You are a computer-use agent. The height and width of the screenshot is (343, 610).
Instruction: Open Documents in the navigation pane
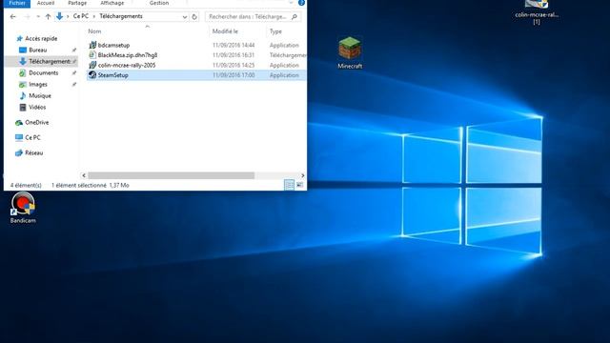[43, 72]
